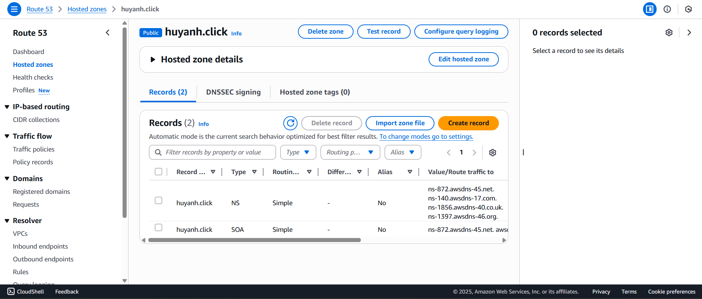Click Info link beside Records heading

pyautogui.click(x=203, y=124)
